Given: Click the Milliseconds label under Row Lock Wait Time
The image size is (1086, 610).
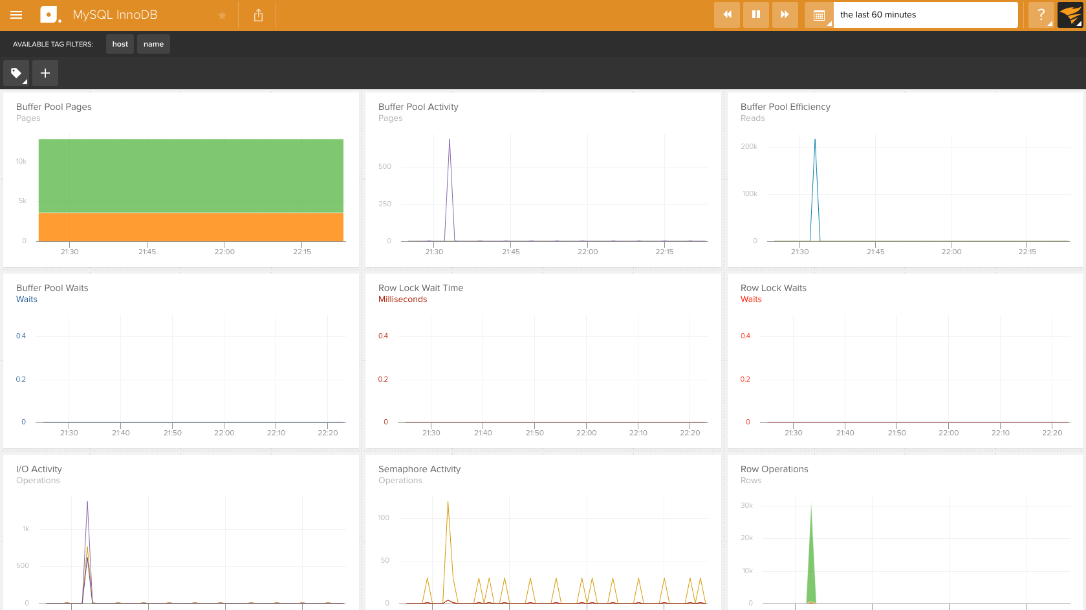Looking at the screenshot, I should click(402, 300).
